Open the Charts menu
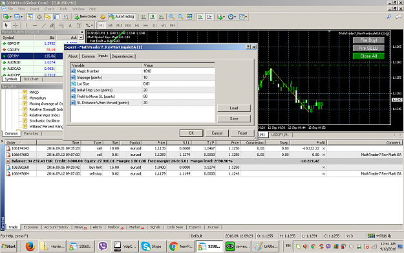This screenshot has height=253, width=404. 49,9
